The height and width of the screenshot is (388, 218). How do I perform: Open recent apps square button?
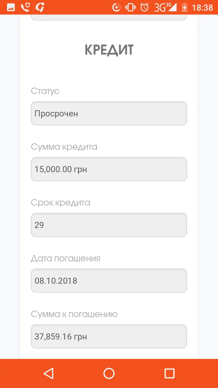[x=169, y=373]
